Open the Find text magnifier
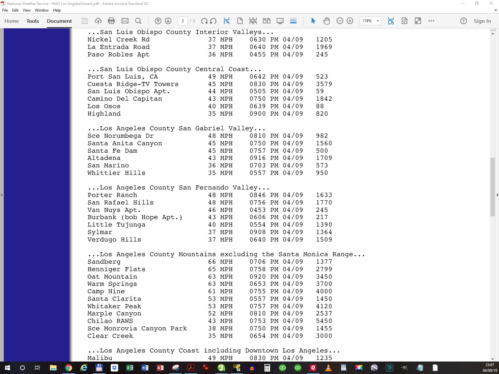499x374 pixels. [x=138, y=21]
